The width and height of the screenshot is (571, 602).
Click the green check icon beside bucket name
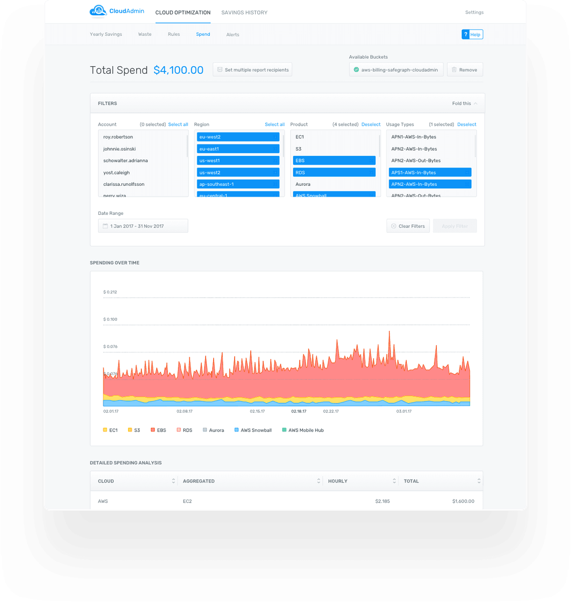pos(356,70)
